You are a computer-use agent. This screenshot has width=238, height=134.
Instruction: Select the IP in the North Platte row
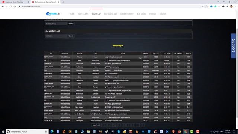pos(48,64)
